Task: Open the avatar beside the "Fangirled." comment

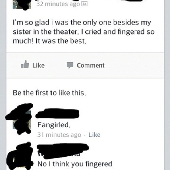Action: [22, 120]
